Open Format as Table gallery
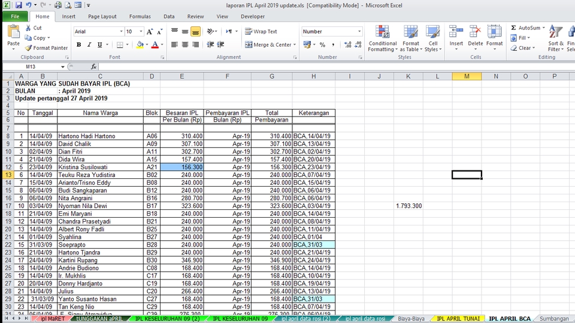Viewport: 575px width, 323px height. tap(411, 38)
